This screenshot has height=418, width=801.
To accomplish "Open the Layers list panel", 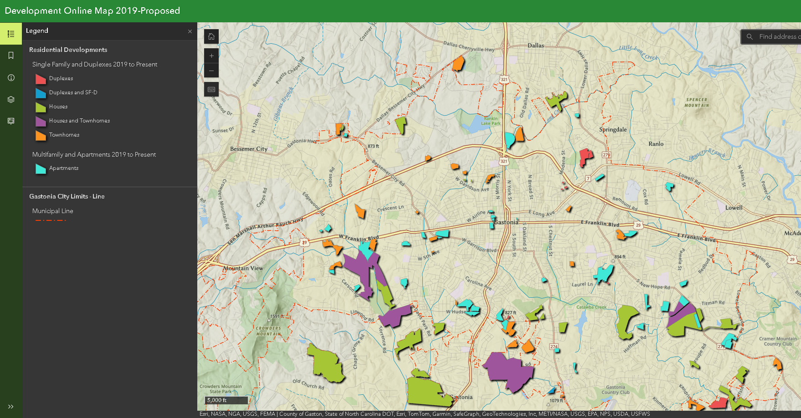I will pos(10,99).
